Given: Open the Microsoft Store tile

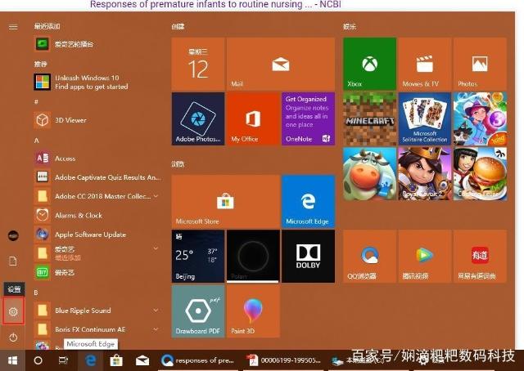Looking at the screenshot, I should (226, 202).
